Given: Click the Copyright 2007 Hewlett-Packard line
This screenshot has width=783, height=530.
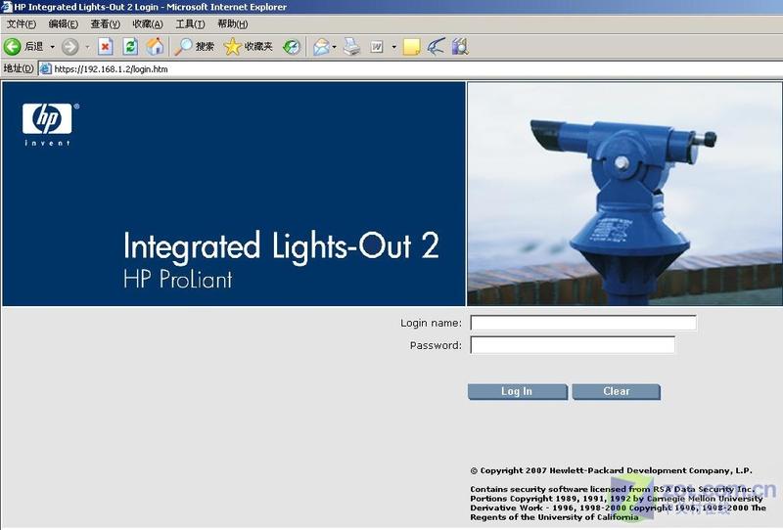Looking at the screenshot, I should (x=611, y=470).
